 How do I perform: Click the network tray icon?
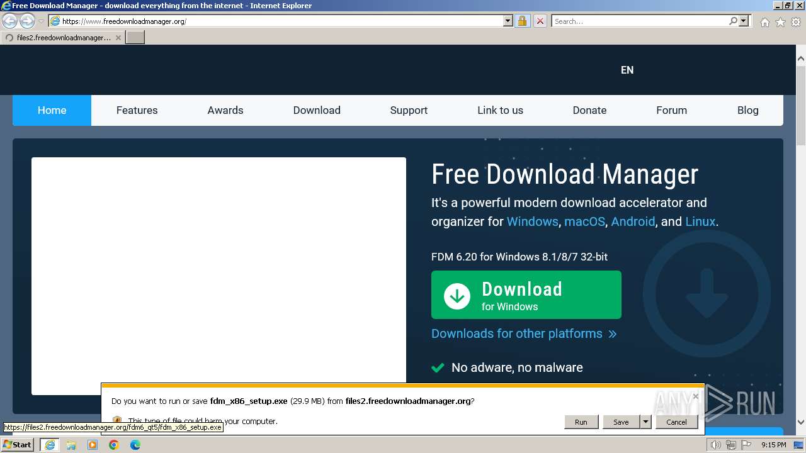[x=731, y=445]
